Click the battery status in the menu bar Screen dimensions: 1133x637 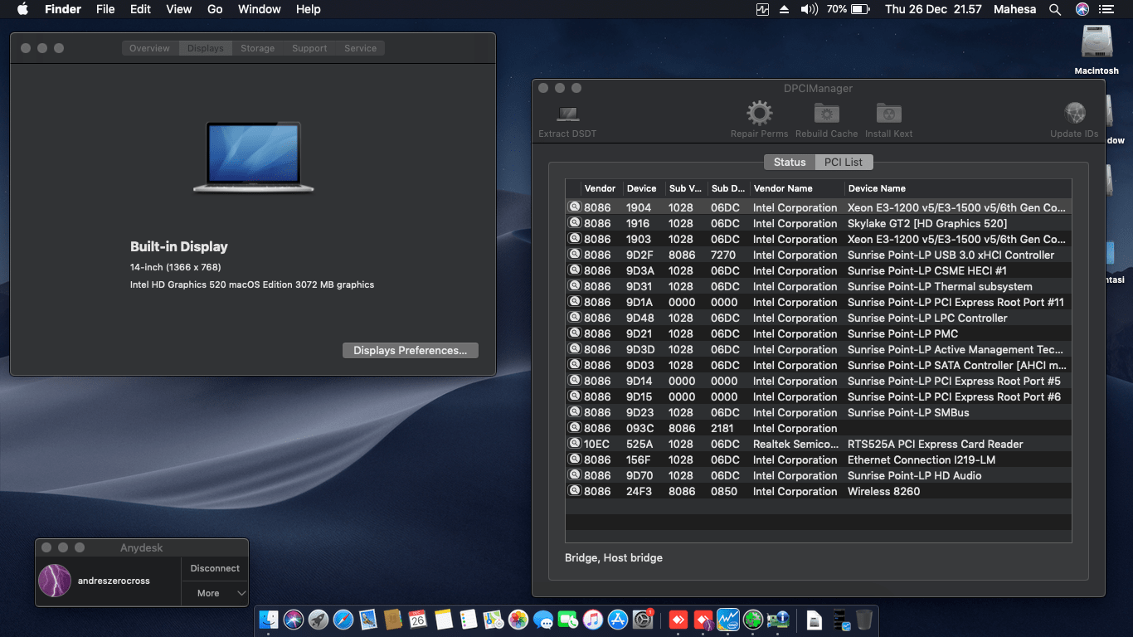pyautogui.click(x=848, y=9)
